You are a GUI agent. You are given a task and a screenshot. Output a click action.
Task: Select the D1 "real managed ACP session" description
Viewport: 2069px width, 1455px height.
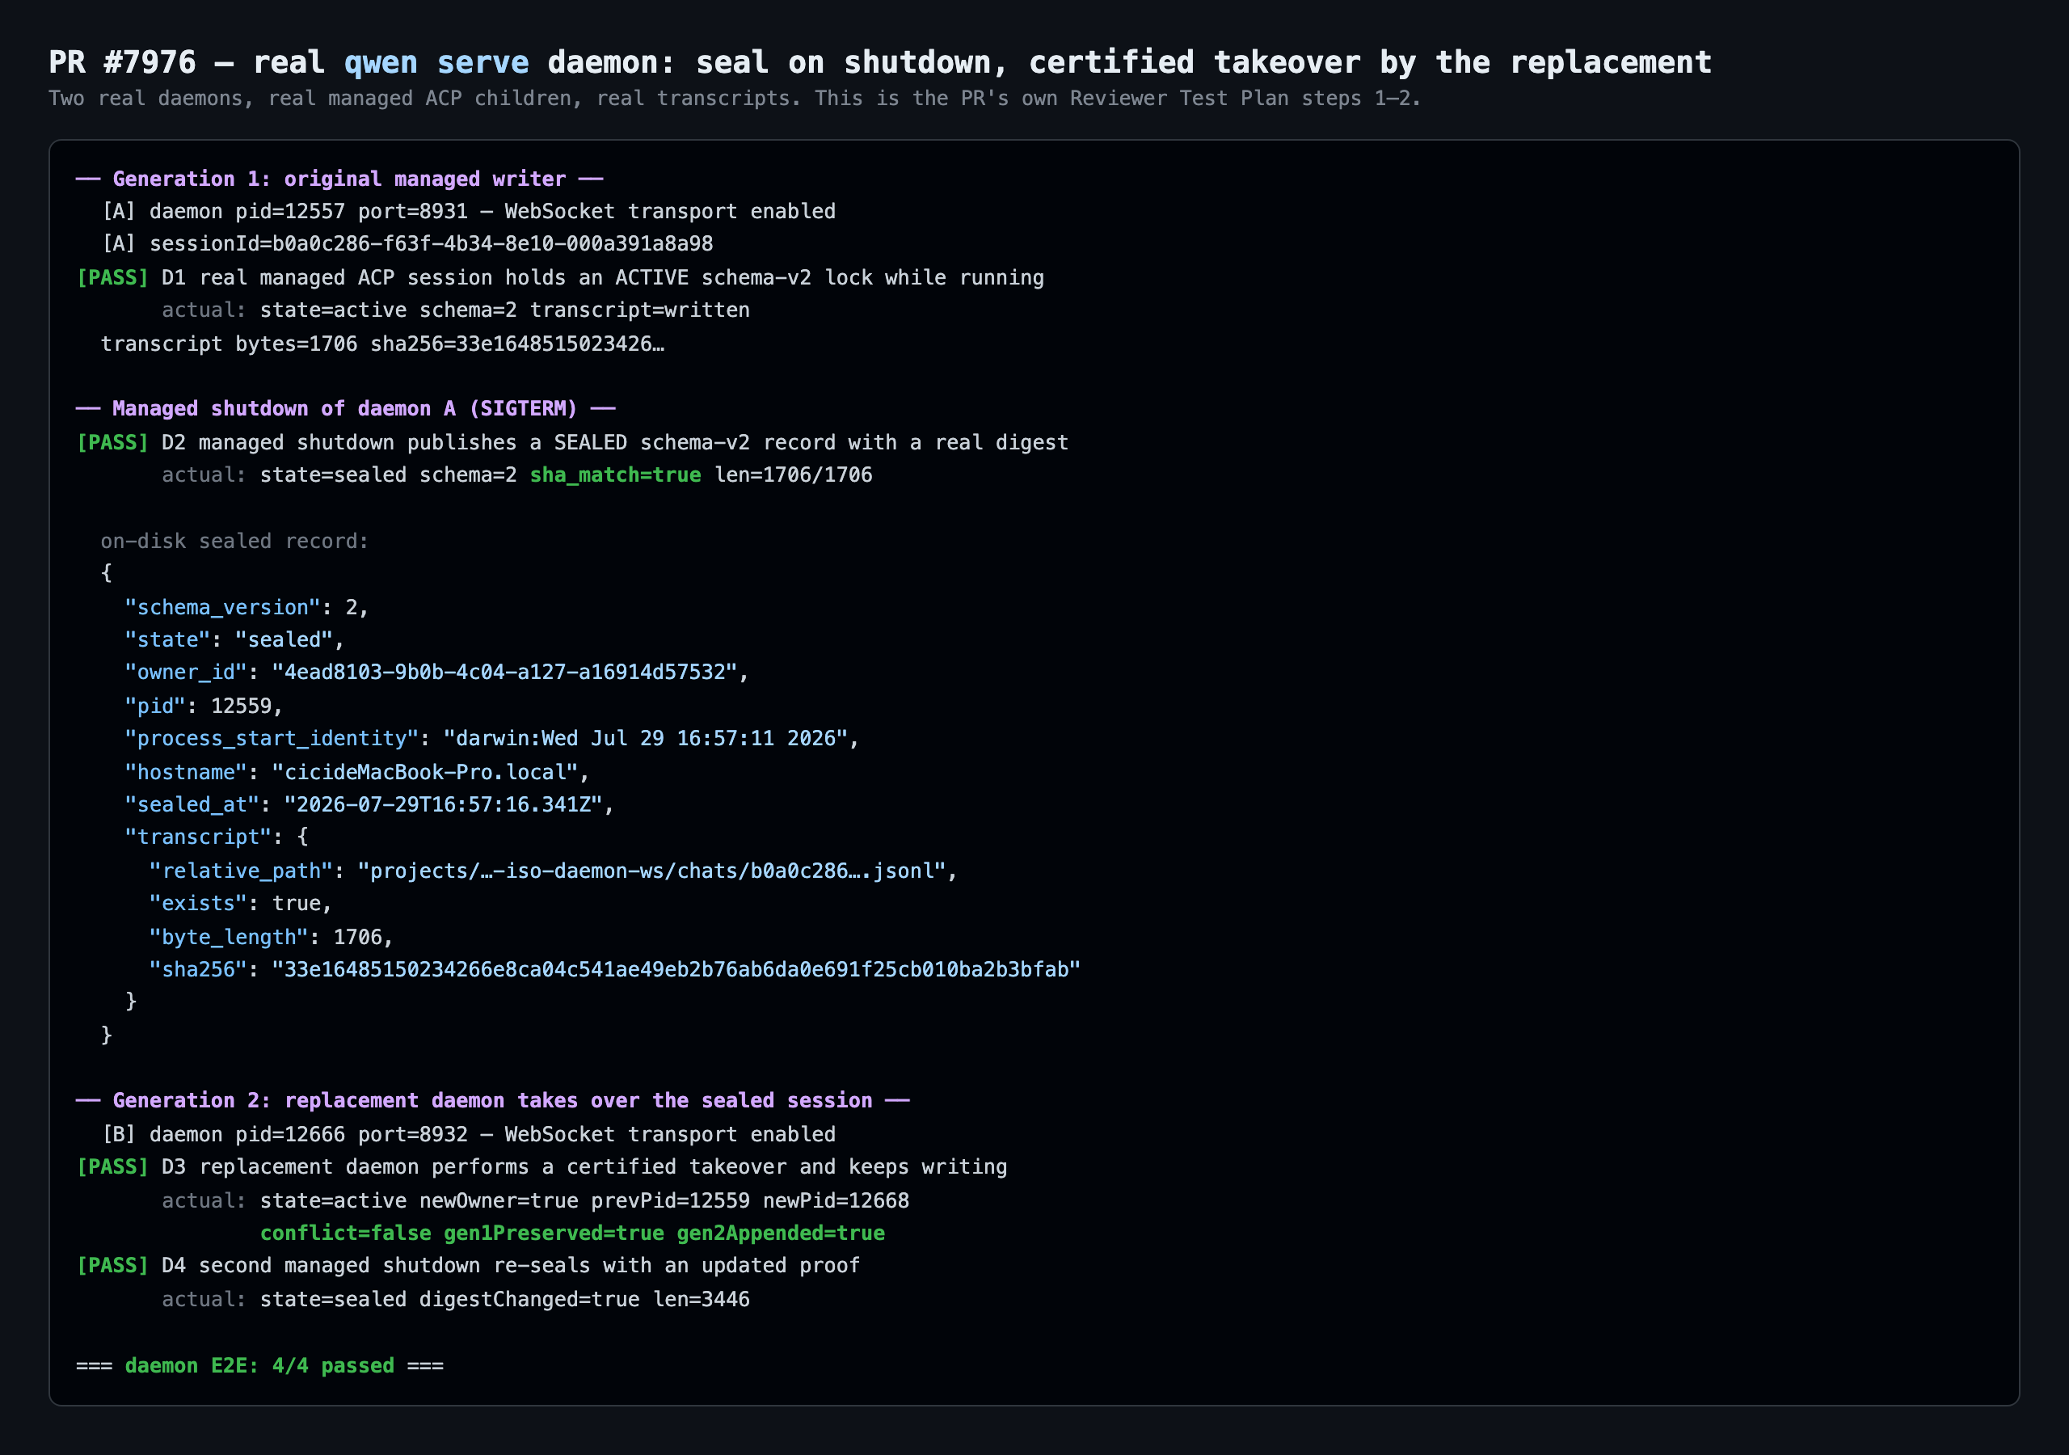pyautogui.click(x=603, y=277)
